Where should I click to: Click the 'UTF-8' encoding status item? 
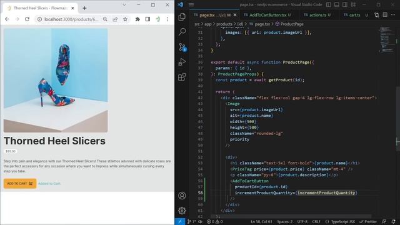pyautogui.click(x=302, y=221)
